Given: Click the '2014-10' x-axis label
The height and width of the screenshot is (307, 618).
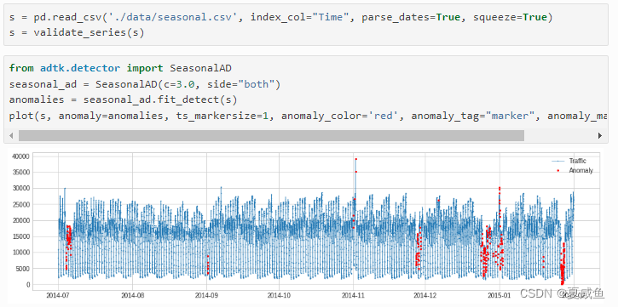Looking at the screenshot, I should tap(279, 296).
